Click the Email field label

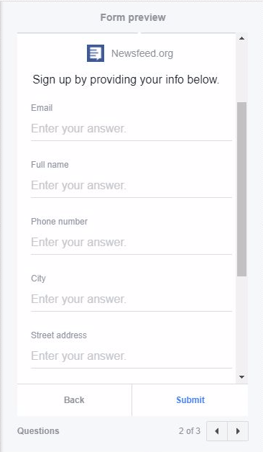pyautogui.click(x=42, y=108)
